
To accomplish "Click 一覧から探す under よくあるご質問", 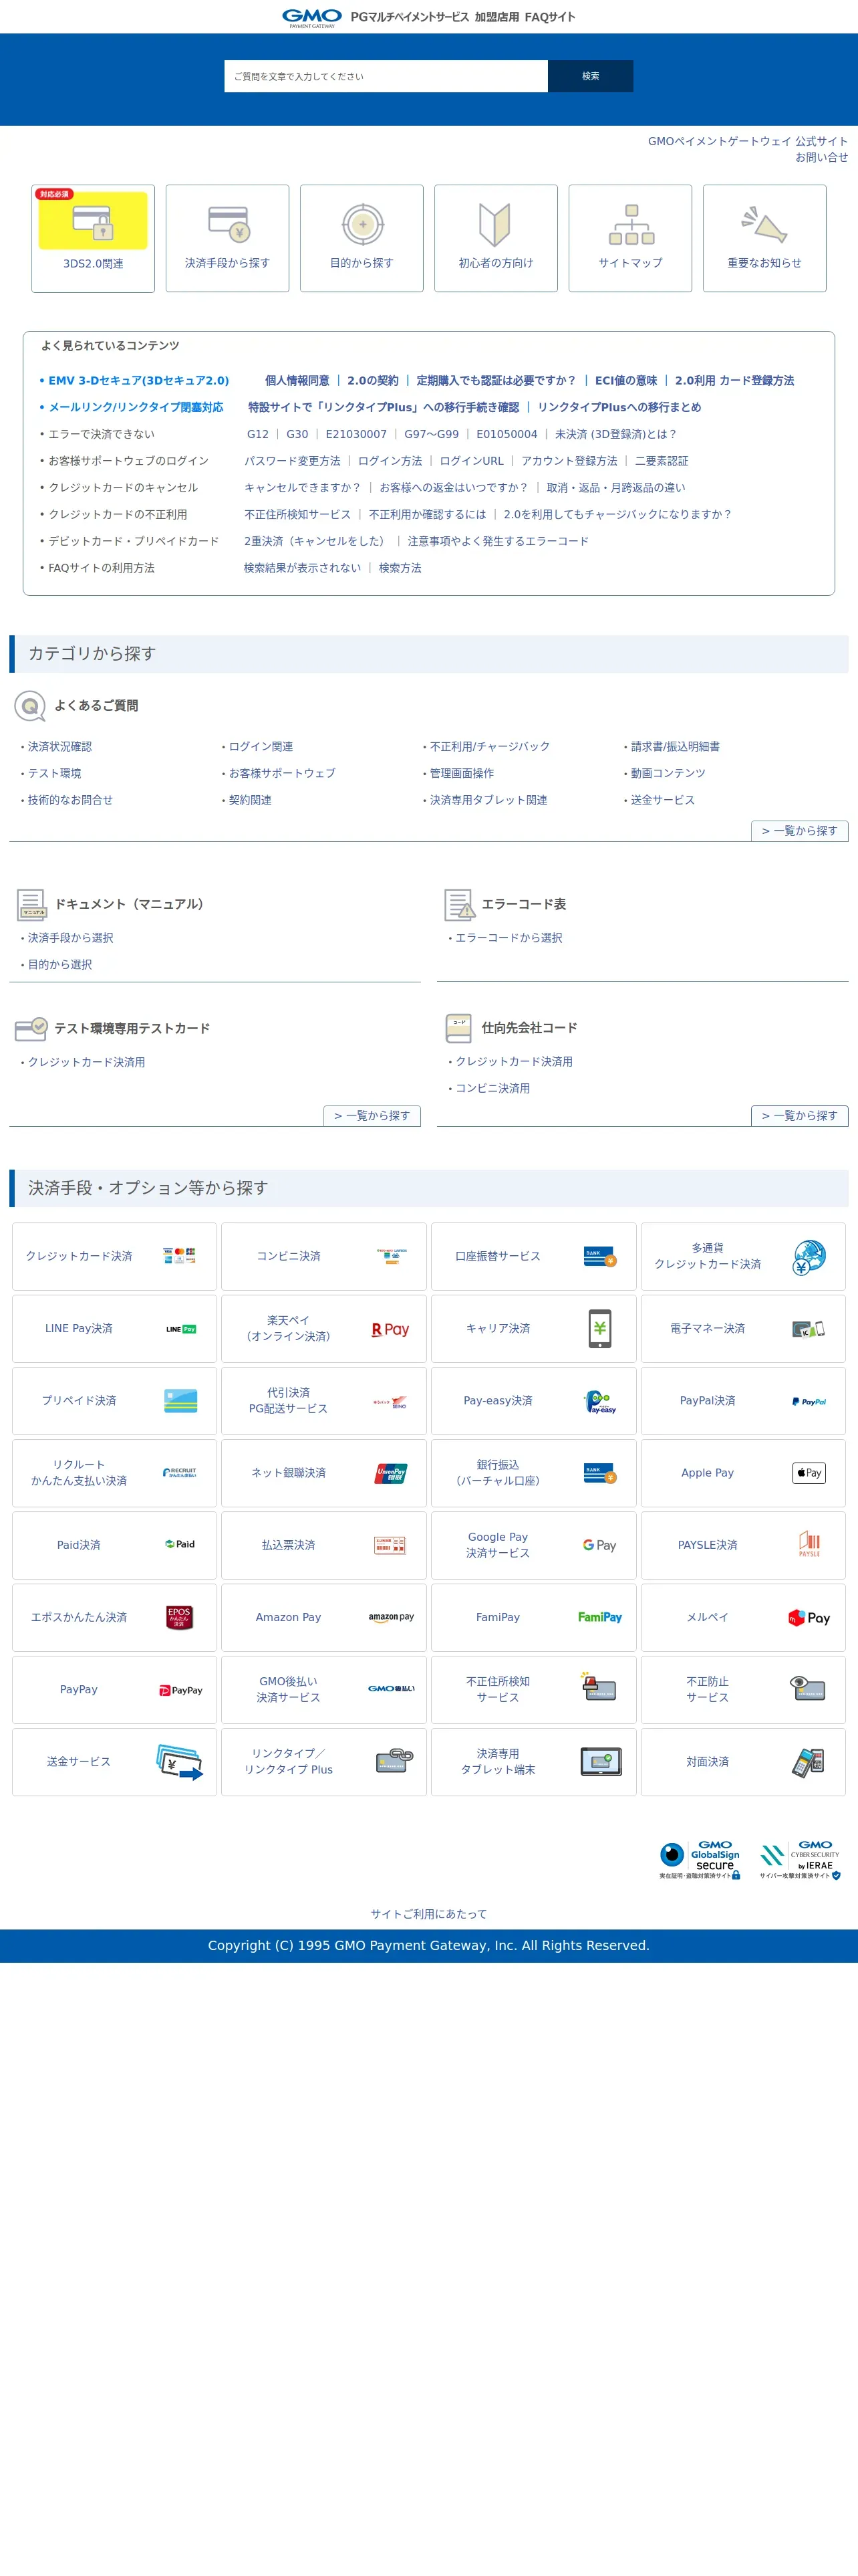I will coord(799,831).
